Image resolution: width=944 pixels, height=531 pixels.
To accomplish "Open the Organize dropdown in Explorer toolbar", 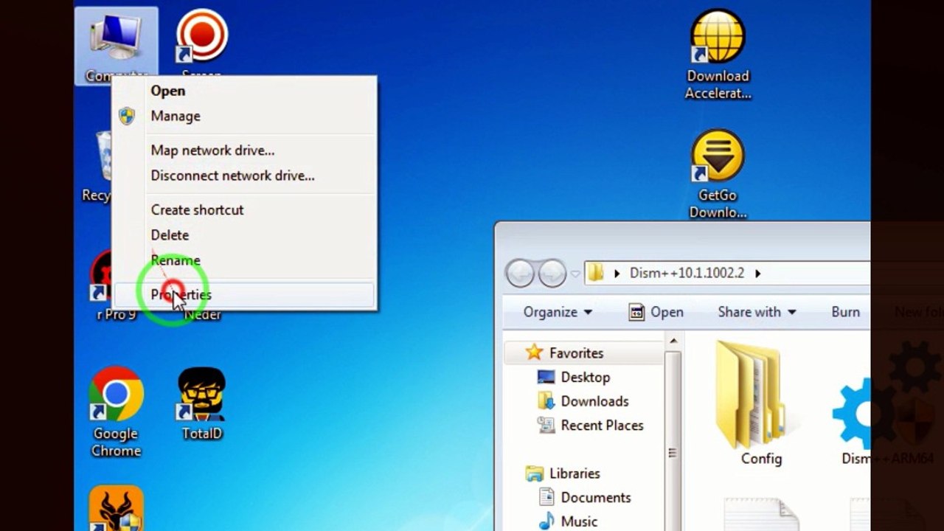I will point(558,312).
